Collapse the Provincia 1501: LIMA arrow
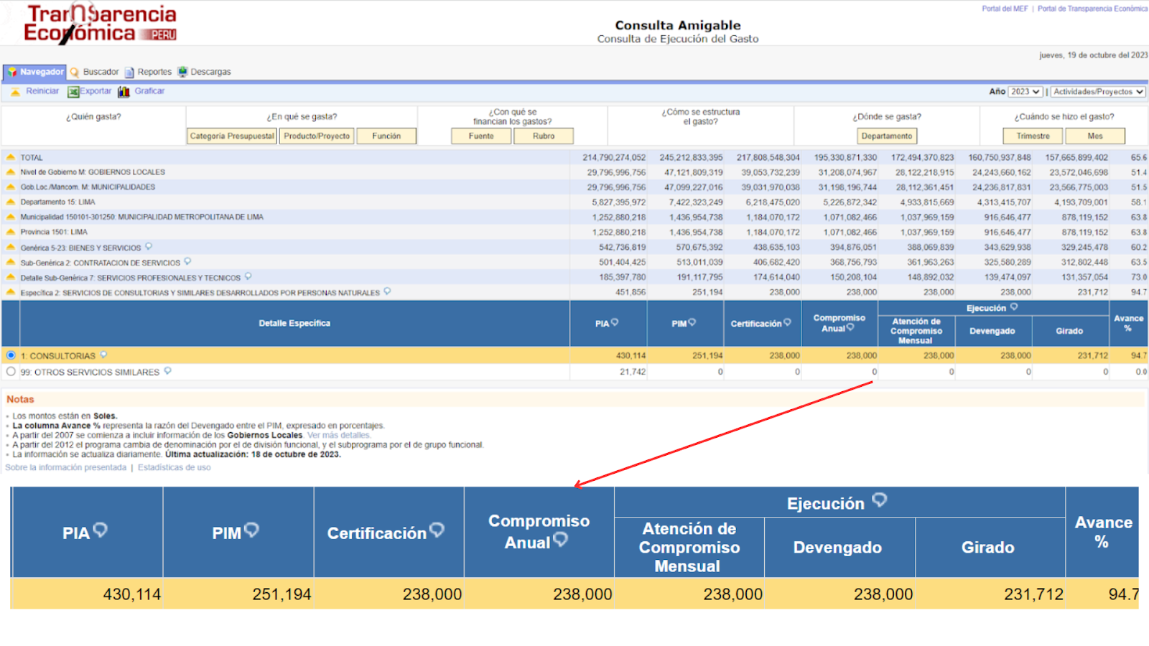 point(11,232)
